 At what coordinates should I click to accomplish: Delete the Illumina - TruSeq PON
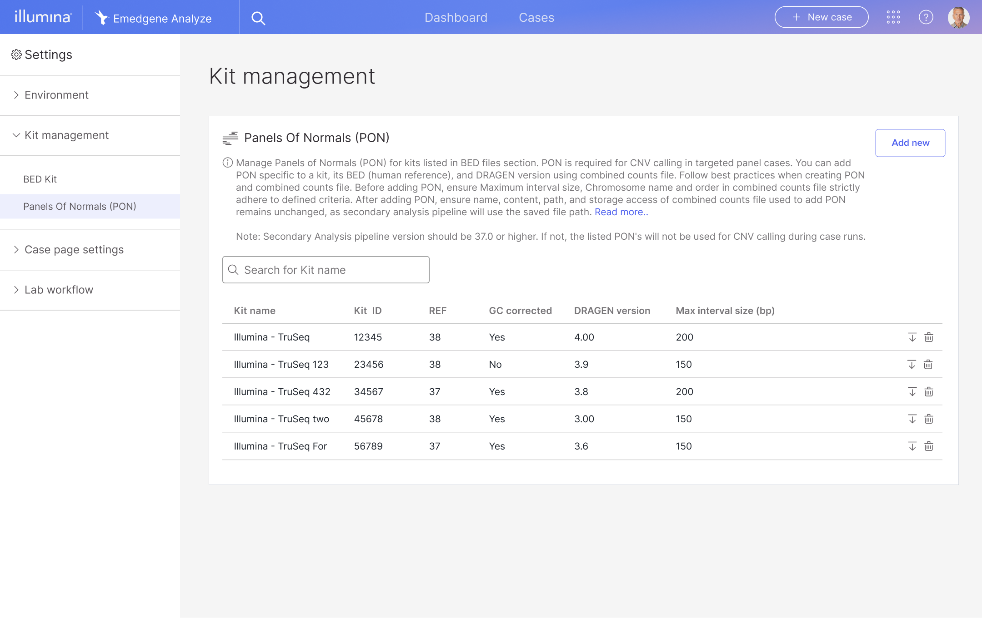coord(929,337)
